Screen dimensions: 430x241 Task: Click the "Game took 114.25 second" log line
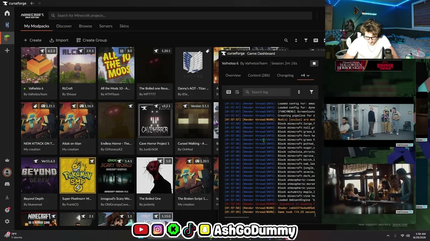270,212
